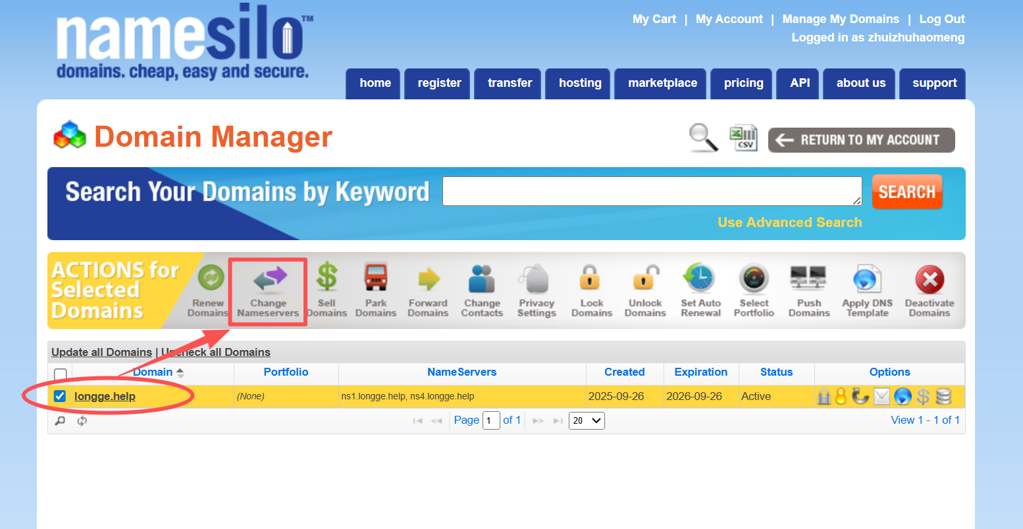
Task: Click the blue globe icon in longge.help options
Action: 903,396
